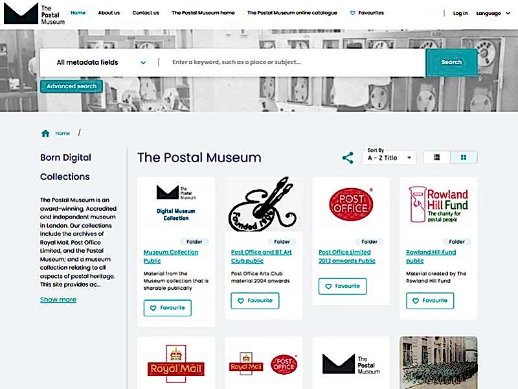518x389 pixels.
Task: Click the Home breadcrumb link
Action: point(62,134)
